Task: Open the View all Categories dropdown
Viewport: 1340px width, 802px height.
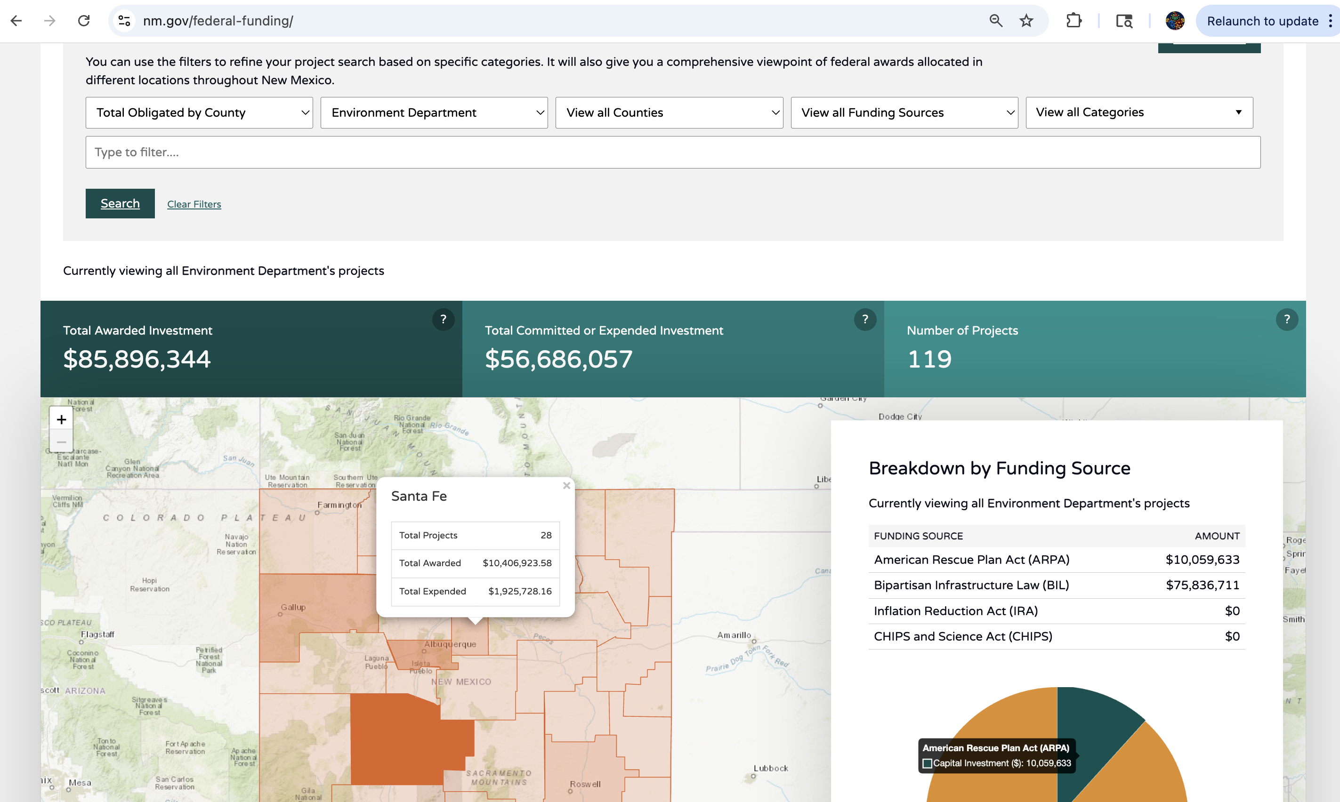Action: click(1138, 112)
